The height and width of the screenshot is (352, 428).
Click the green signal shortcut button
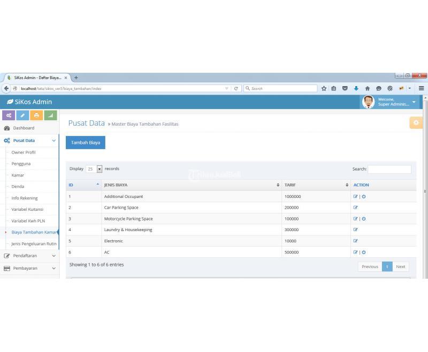50,115
